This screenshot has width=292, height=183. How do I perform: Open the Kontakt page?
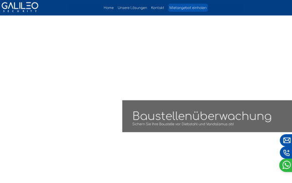(158, 8)
